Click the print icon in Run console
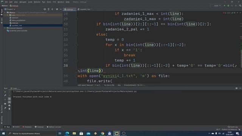This screenshot has width=242, height=136. pyautogui.click(x=9, y=105)
